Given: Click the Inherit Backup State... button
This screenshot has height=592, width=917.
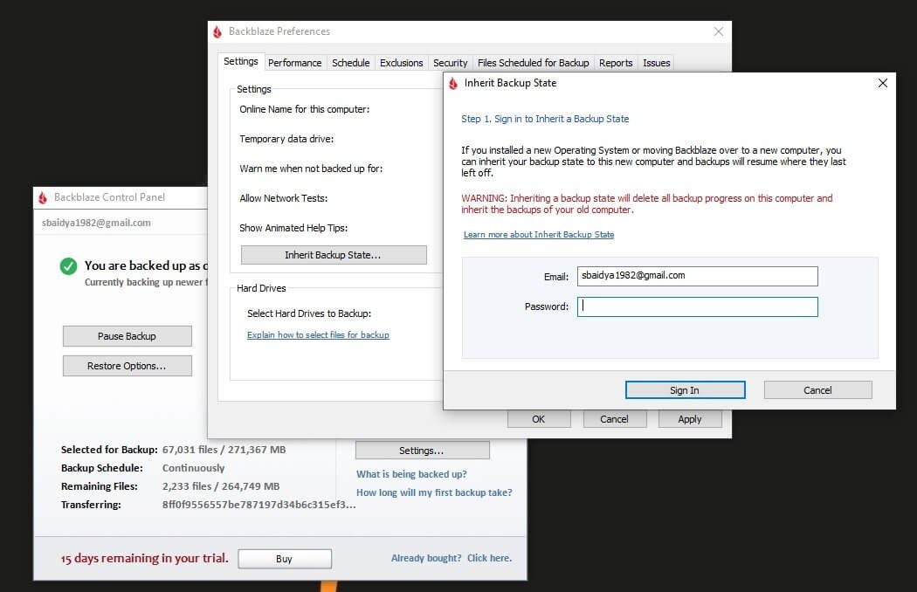Looking at the screenshot, I should [334, 255].
